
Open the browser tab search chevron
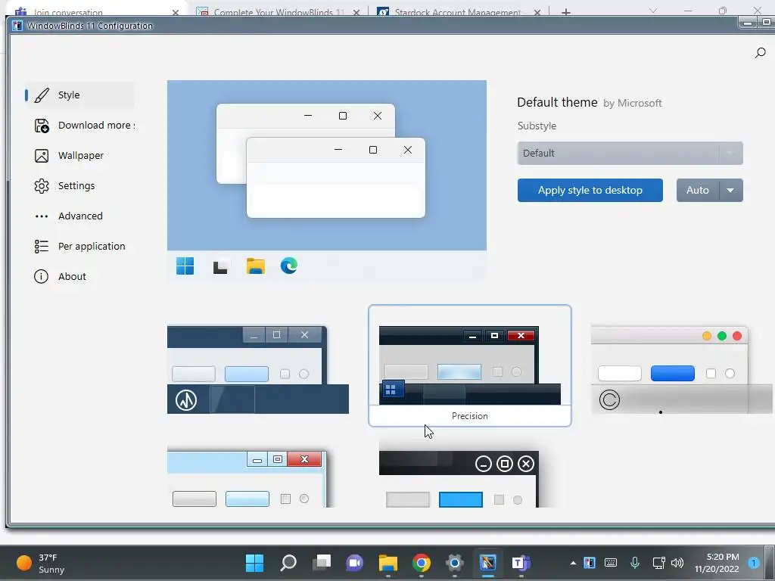(653, 11)
